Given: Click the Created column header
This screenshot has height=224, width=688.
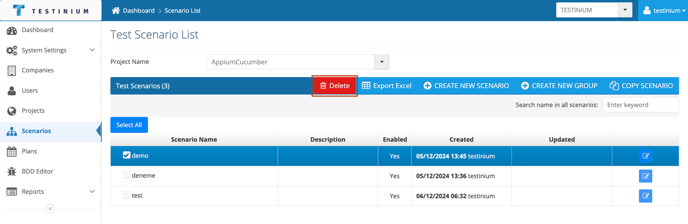Looking at the screenshot, I should [x=461, y=139].
